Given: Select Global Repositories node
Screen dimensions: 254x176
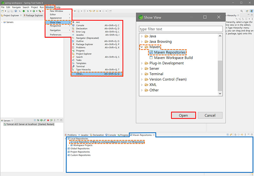Looking at the screenshot, I should (x=78, y=149).
